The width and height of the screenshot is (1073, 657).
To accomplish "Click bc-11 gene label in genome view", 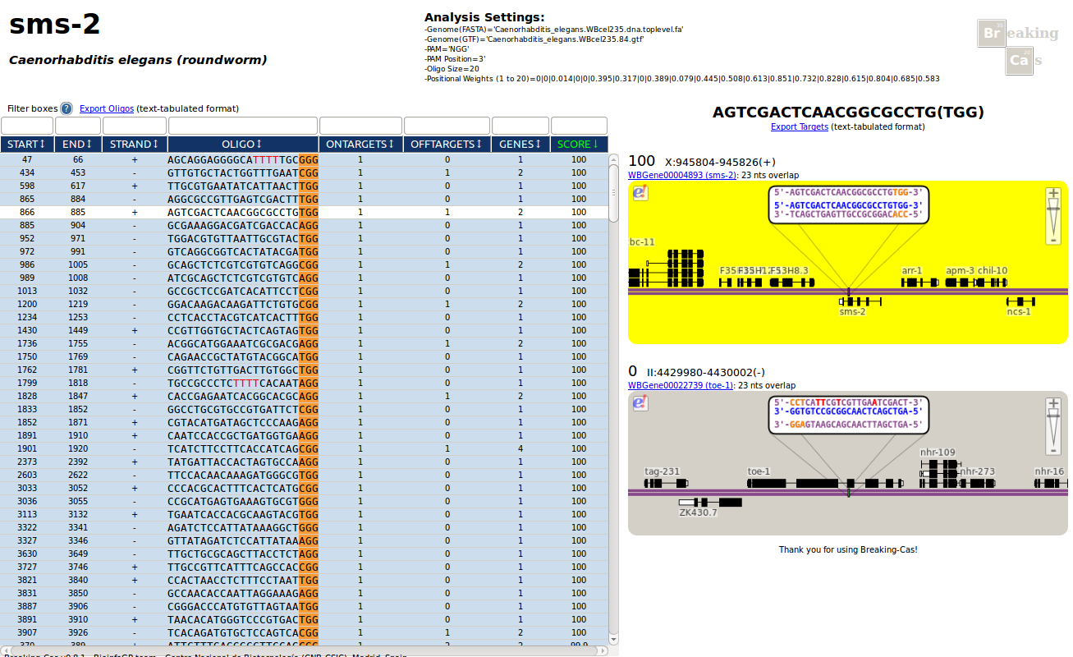I will [x=642, y=241].
